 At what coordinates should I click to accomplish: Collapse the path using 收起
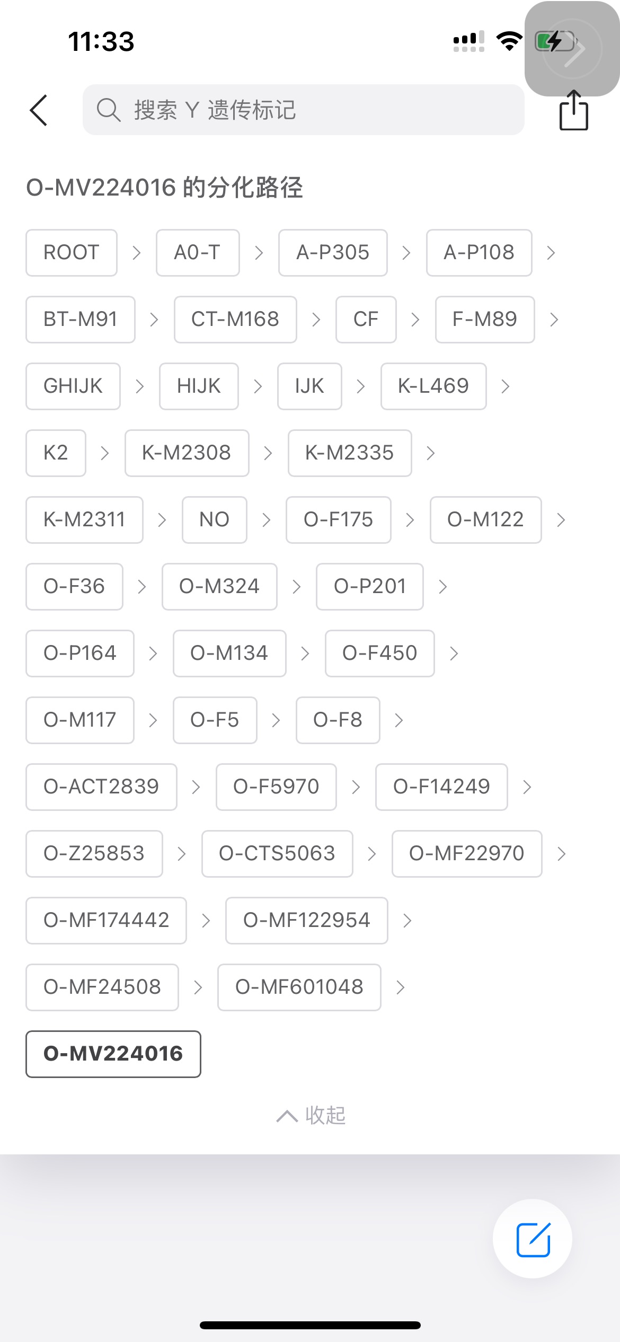325,1116
